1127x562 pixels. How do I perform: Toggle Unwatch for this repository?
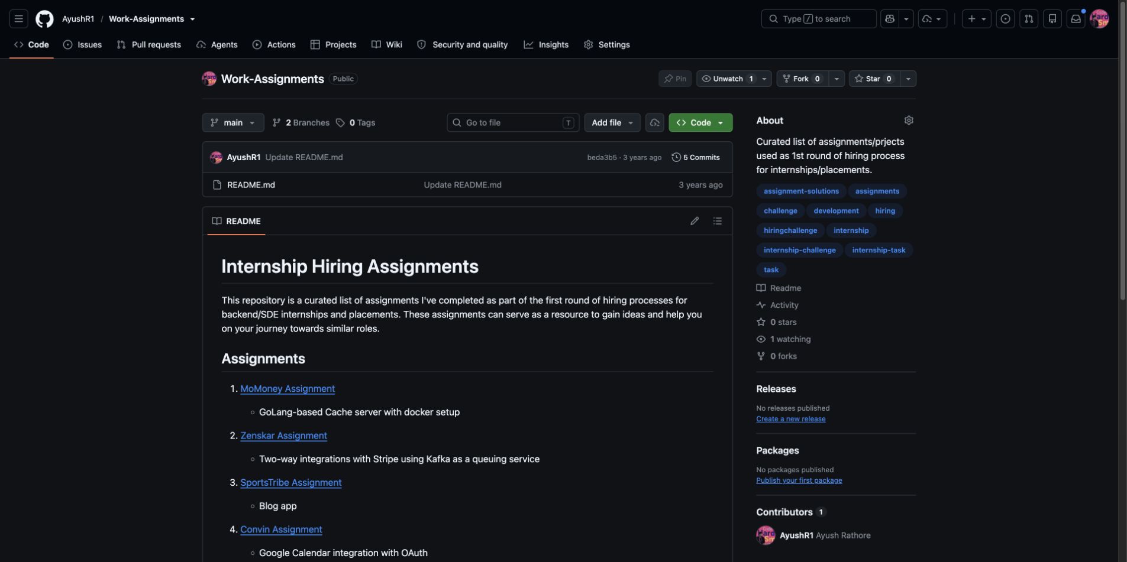point(726,79)
